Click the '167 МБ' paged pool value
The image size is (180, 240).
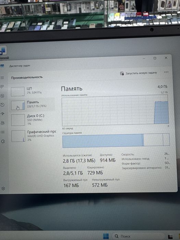click(x=71, y=185)
